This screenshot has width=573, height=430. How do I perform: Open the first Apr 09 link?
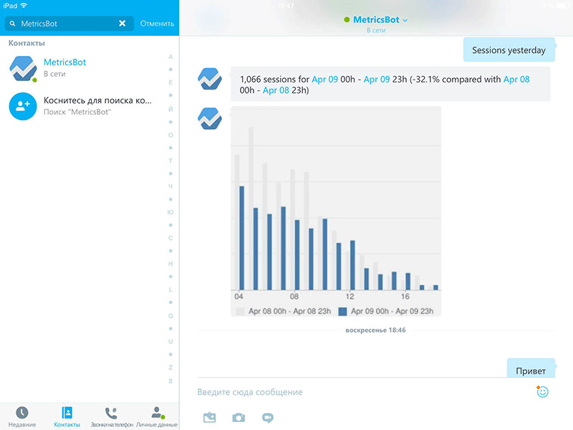pyautogui.click(x=324, y=80)
